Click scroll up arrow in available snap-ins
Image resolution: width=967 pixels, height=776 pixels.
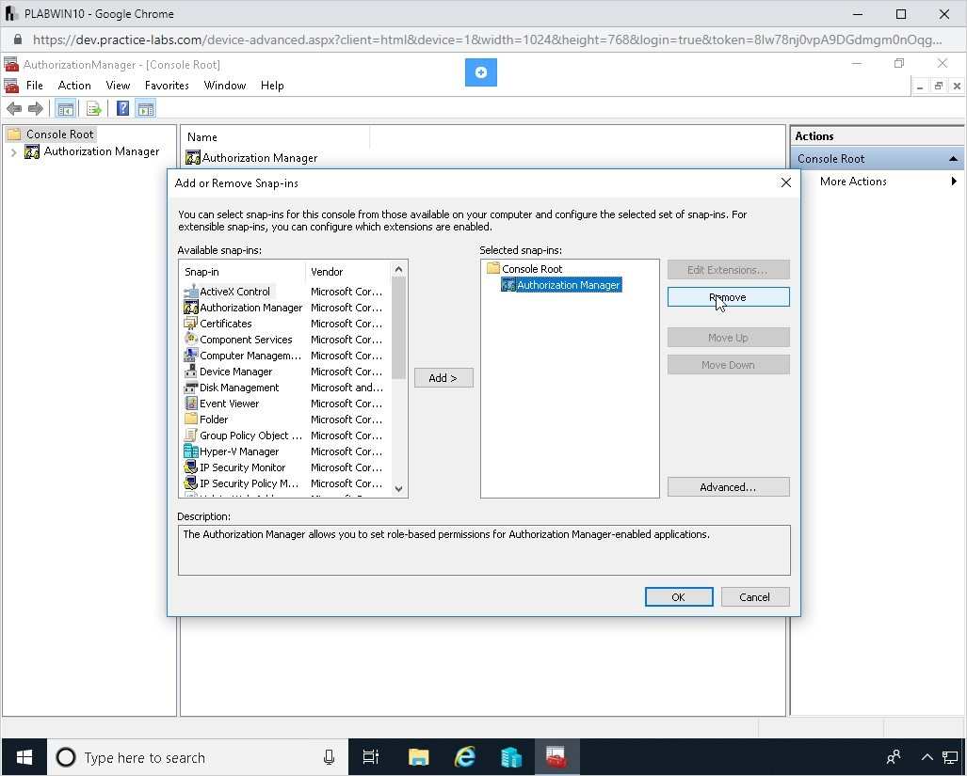pos(398,270)
